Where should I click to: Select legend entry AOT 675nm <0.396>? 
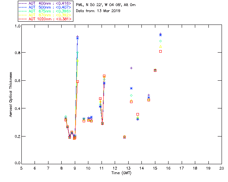(x=45, y=11)
